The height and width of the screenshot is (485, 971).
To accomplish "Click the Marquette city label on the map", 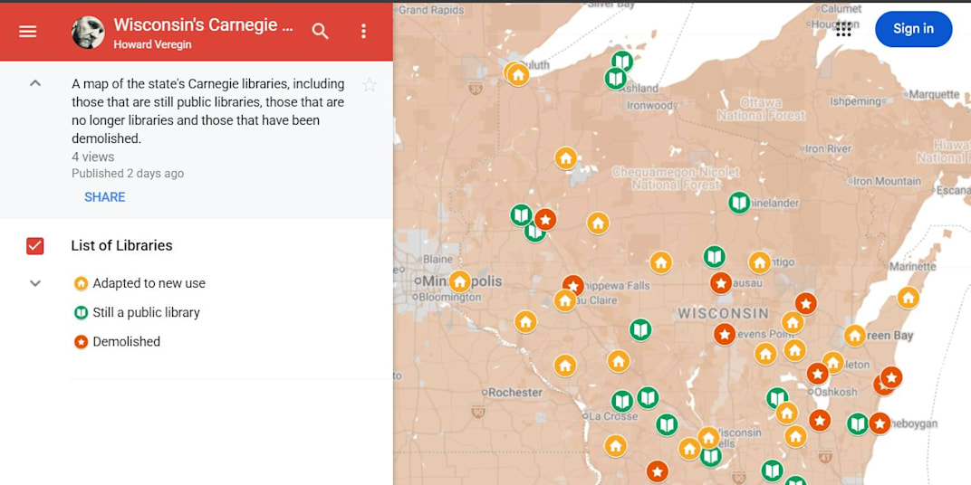I will point(935,95).
